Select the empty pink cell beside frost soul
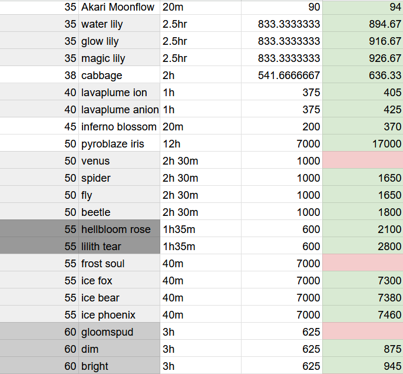The height and width of the screenshot is (374, 403). (x=363, y=264)
